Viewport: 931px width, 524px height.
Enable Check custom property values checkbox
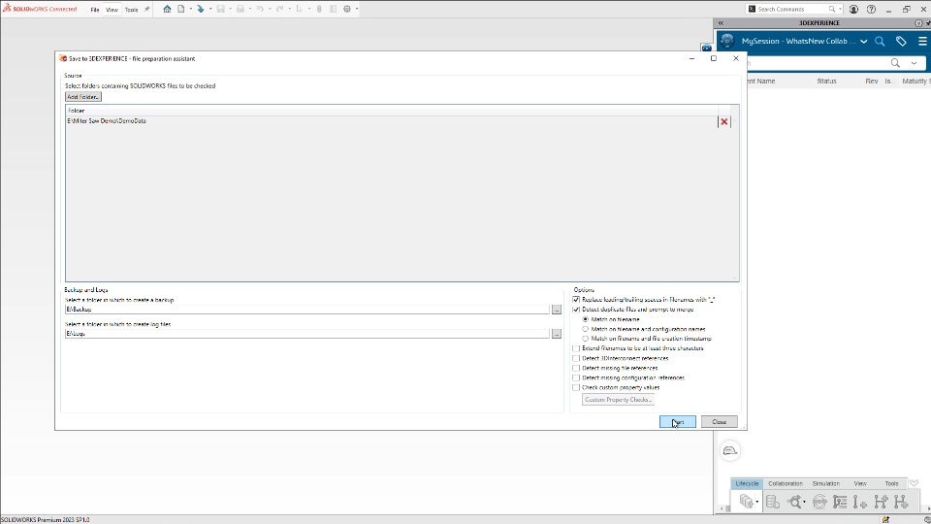pyautogui.click(x=576, y=387)
